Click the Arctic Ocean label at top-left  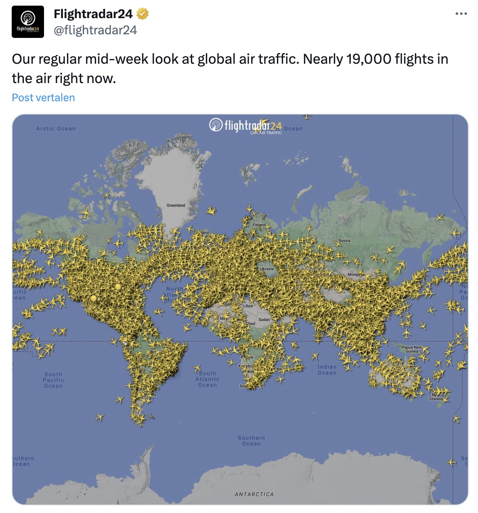[56, 129]
